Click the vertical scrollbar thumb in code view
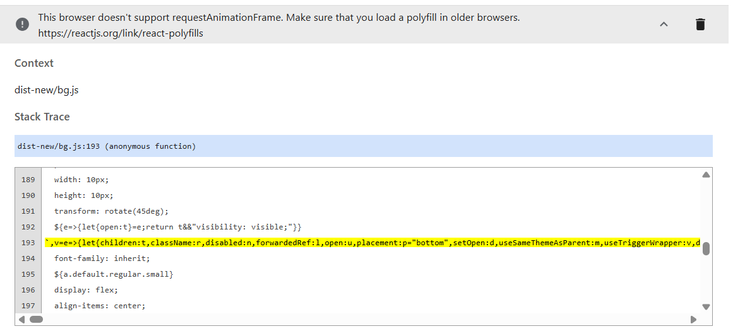 pyautogui.click(x=706, y=248)
